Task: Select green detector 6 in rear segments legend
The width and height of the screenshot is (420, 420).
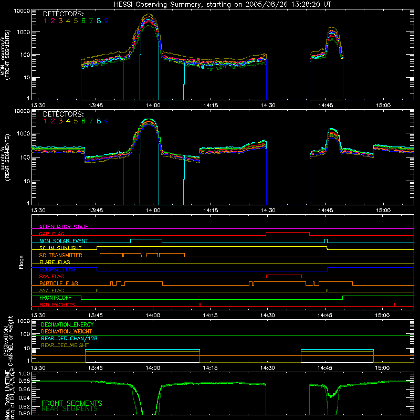Action: [83, 121]
